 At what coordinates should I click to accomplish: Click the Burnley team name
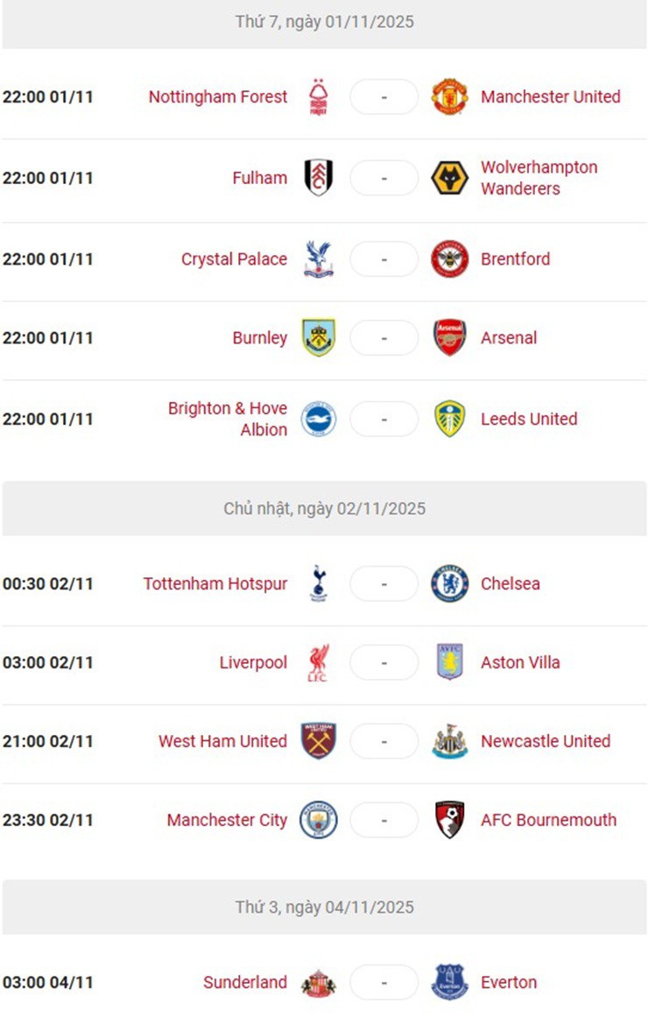260,337
